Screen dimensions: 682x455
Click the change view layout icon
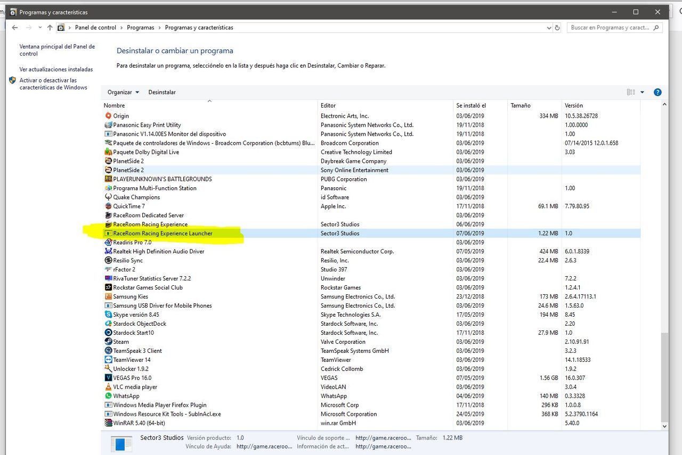point(631,92)
